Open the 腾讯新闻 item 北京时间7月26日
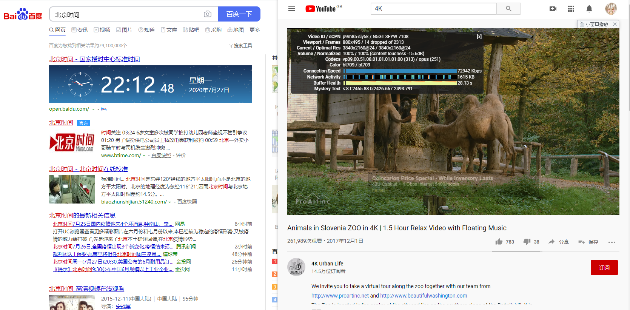 point(113,247)
